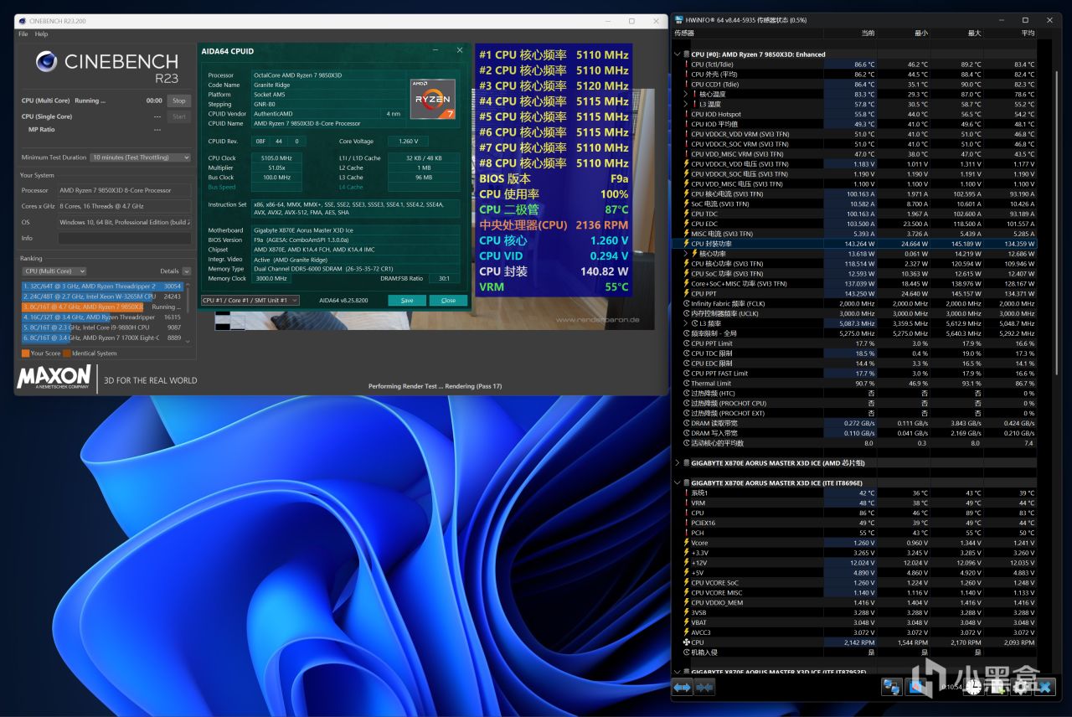
Task: Collapse the CPU [#0] AMD Ryzen sensor group
Action: tap(678, 54)
